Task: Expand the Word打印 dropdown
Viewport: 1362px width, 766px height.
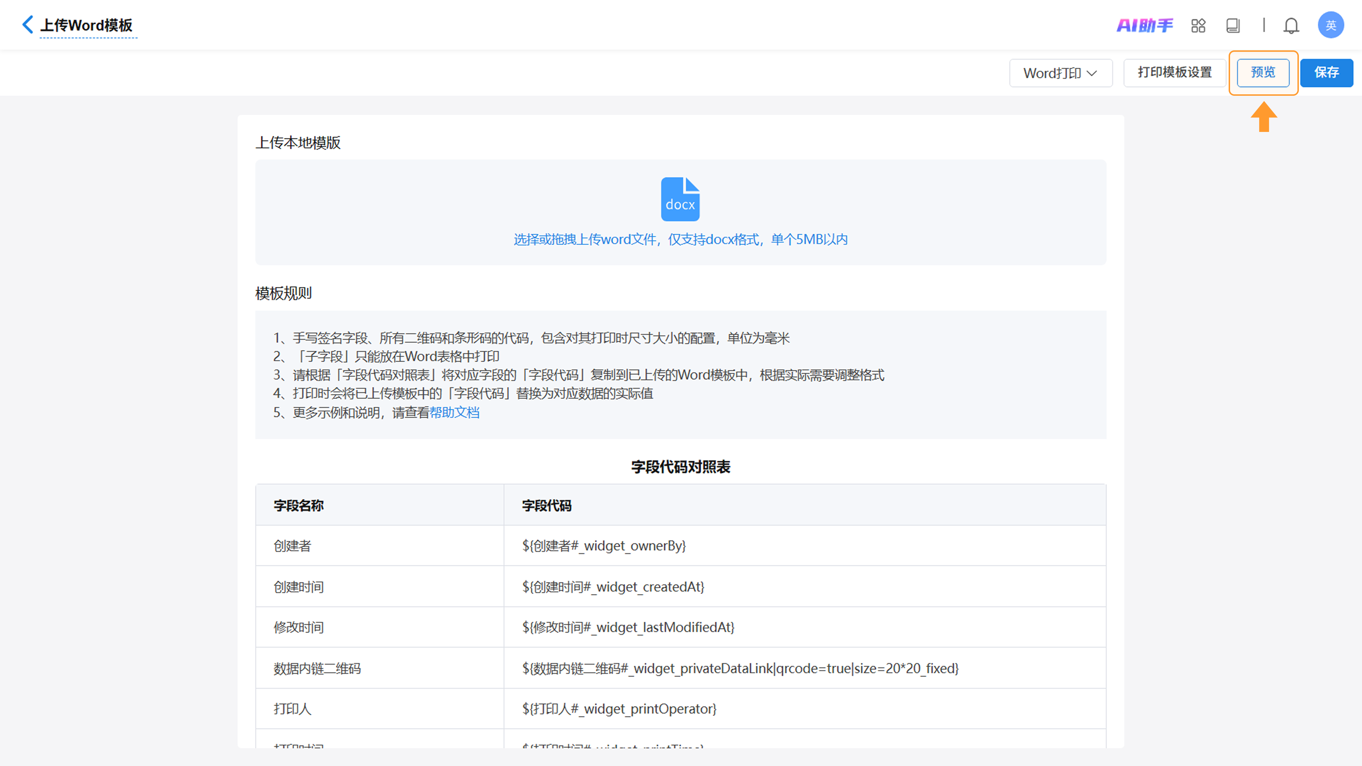Action: [1060, 73]
